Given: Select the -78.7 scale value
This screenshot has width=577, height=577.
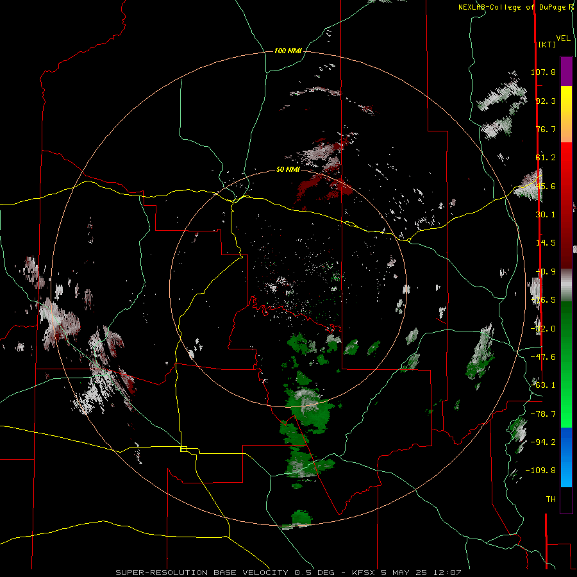Looking at the screenshot, I should pyautogui.click(x=543, y=414).
